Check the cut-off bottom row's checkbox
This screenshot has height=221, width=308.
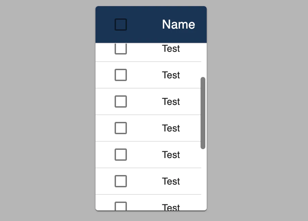tap(121, 206)
